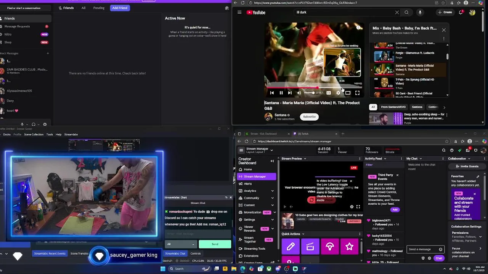Image resolution: width=488 pixels, height=274 pixels.
Task: Skip to next YouTube video
Action: tap(290, 93)
